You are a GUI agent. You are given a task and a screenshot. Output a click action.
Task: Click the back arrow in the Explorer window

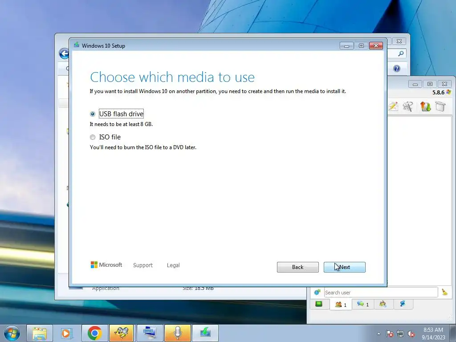click(x=64, y=53)
